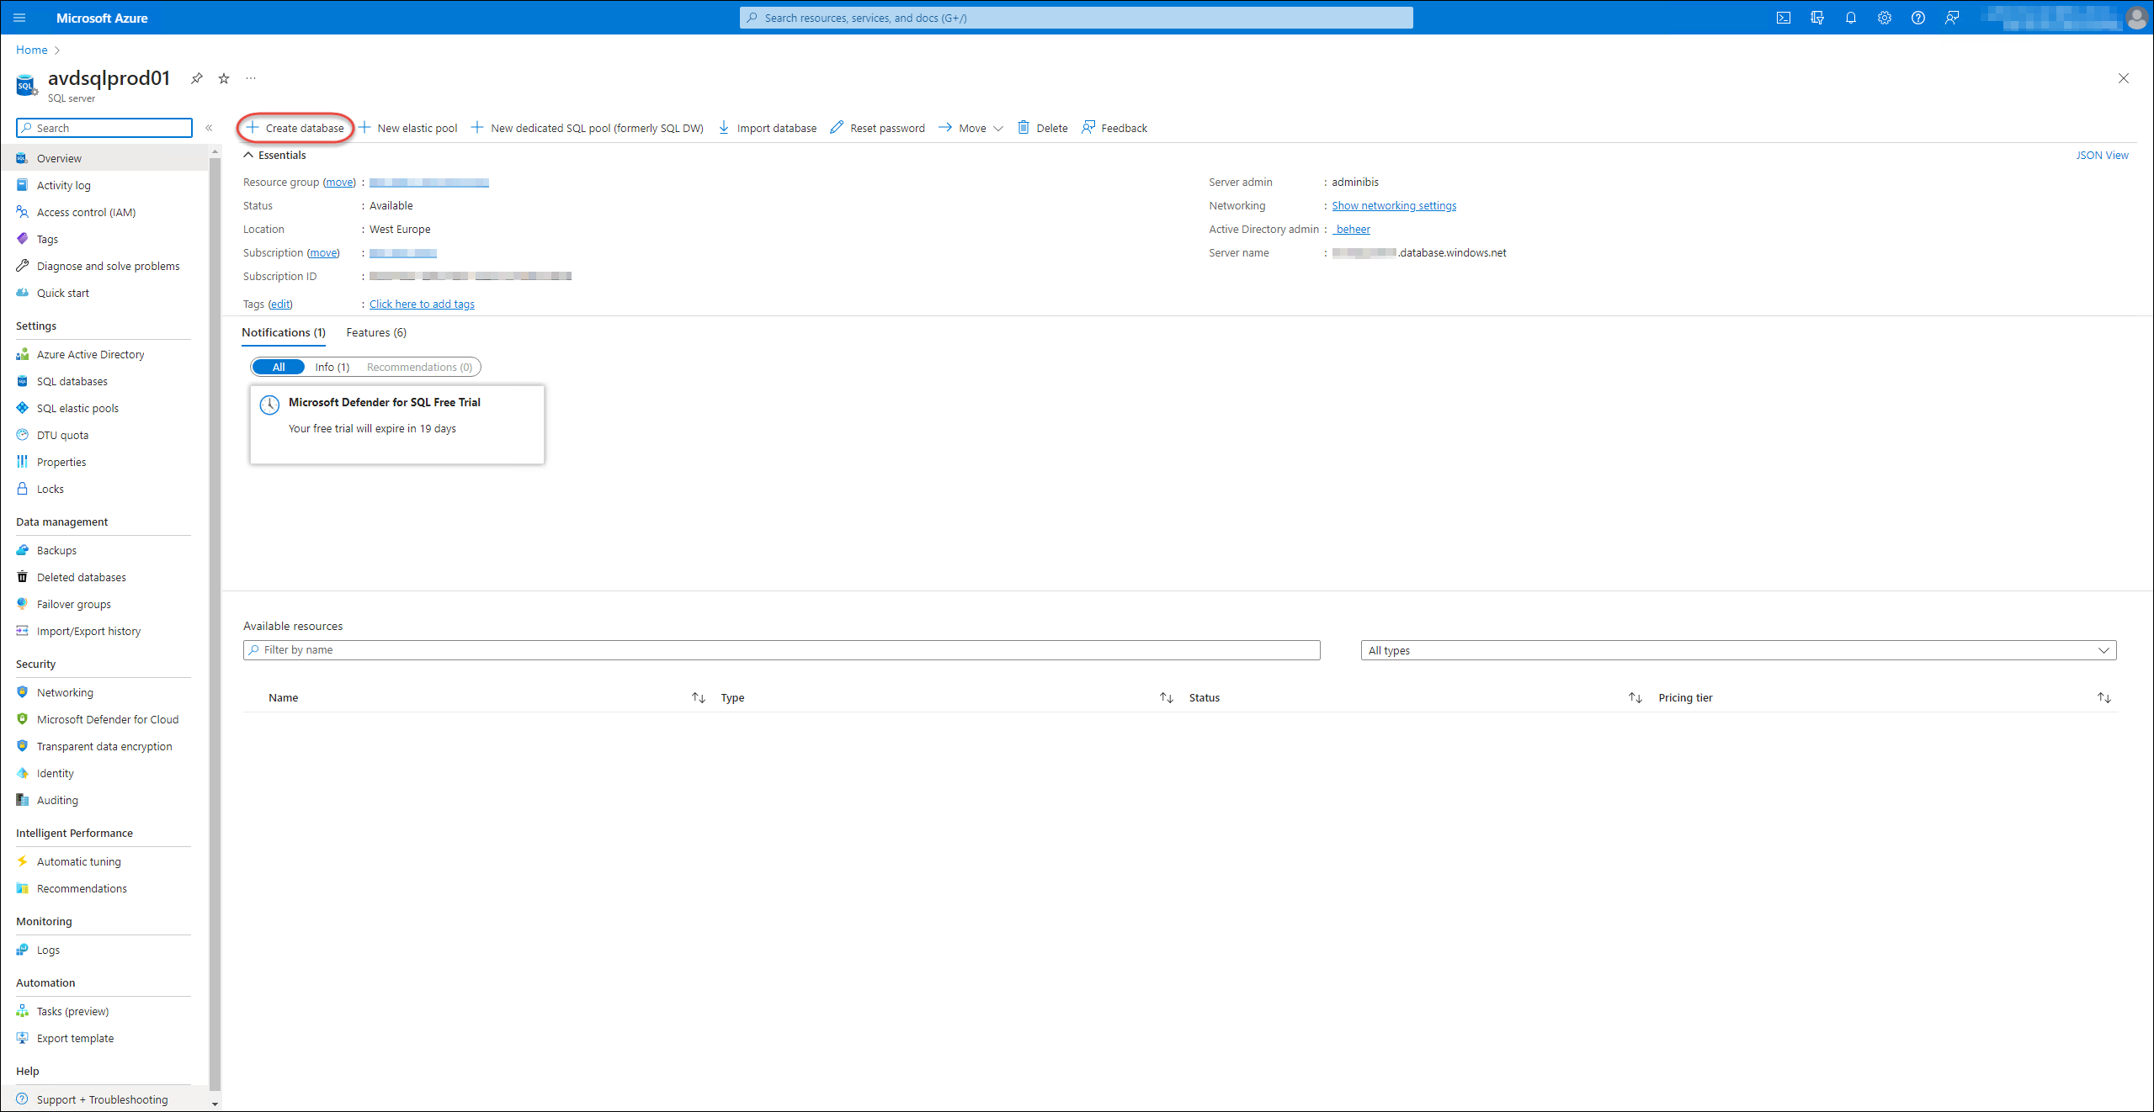This screenshot has width=2154, height=1112.
Task: Open the Azure portal hamburger menu
Action: coord(20,18)
